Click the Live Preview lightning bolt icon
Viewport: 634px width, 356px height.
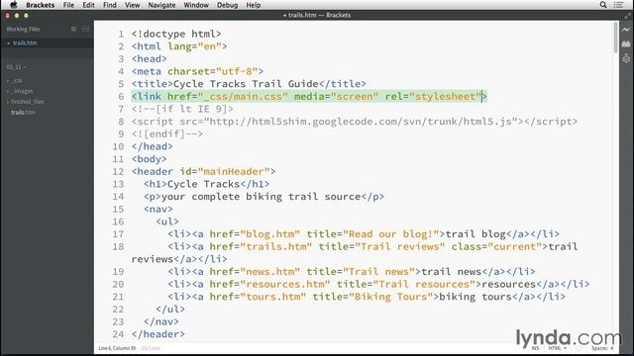pyautogui.click(x=626, y=30)
